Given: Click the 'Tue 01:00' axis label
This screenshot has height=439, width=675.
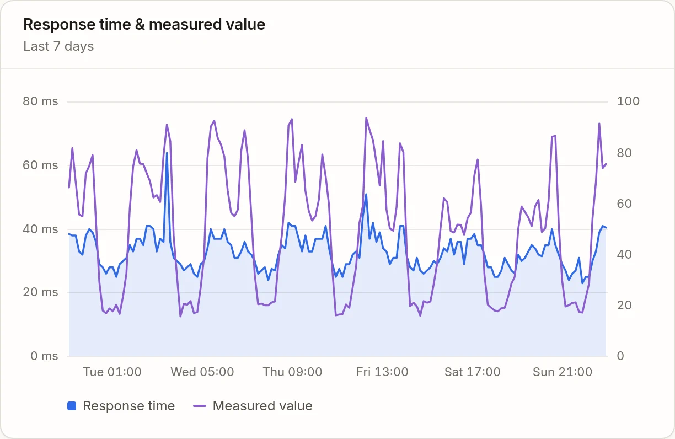Looking at the screenshot, I should tap(113, 372).
